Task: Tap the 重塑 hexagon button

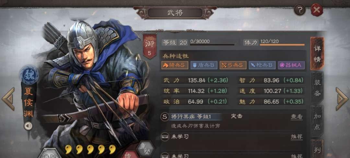Action: 146,149
